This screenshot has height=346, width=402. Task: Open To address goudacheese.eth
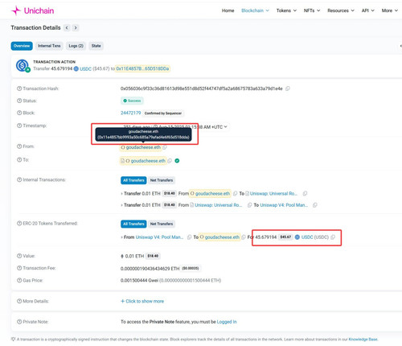tap(148, 161)
